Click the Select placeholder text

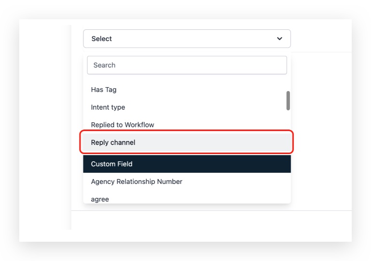pyautogui.click(x=102, y=39)
